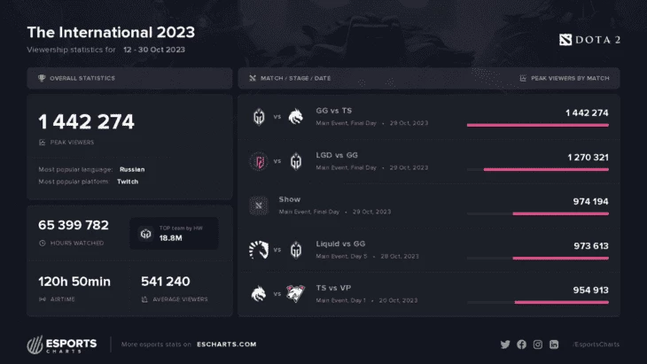Click the Esports Charts logo

(62, 345)
